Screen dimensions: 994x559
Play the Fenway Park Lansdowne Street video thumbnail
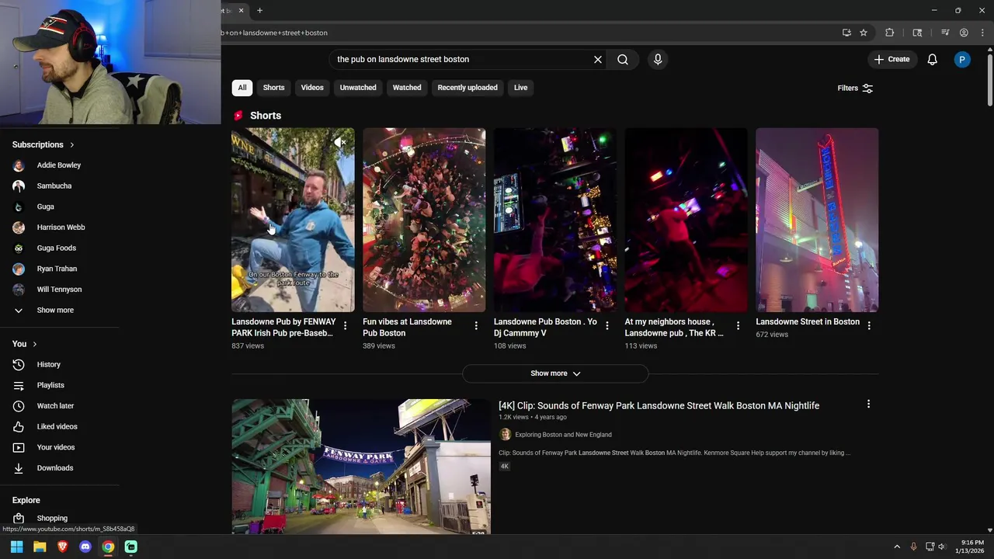pyautogui.click(x=361, y=467)
